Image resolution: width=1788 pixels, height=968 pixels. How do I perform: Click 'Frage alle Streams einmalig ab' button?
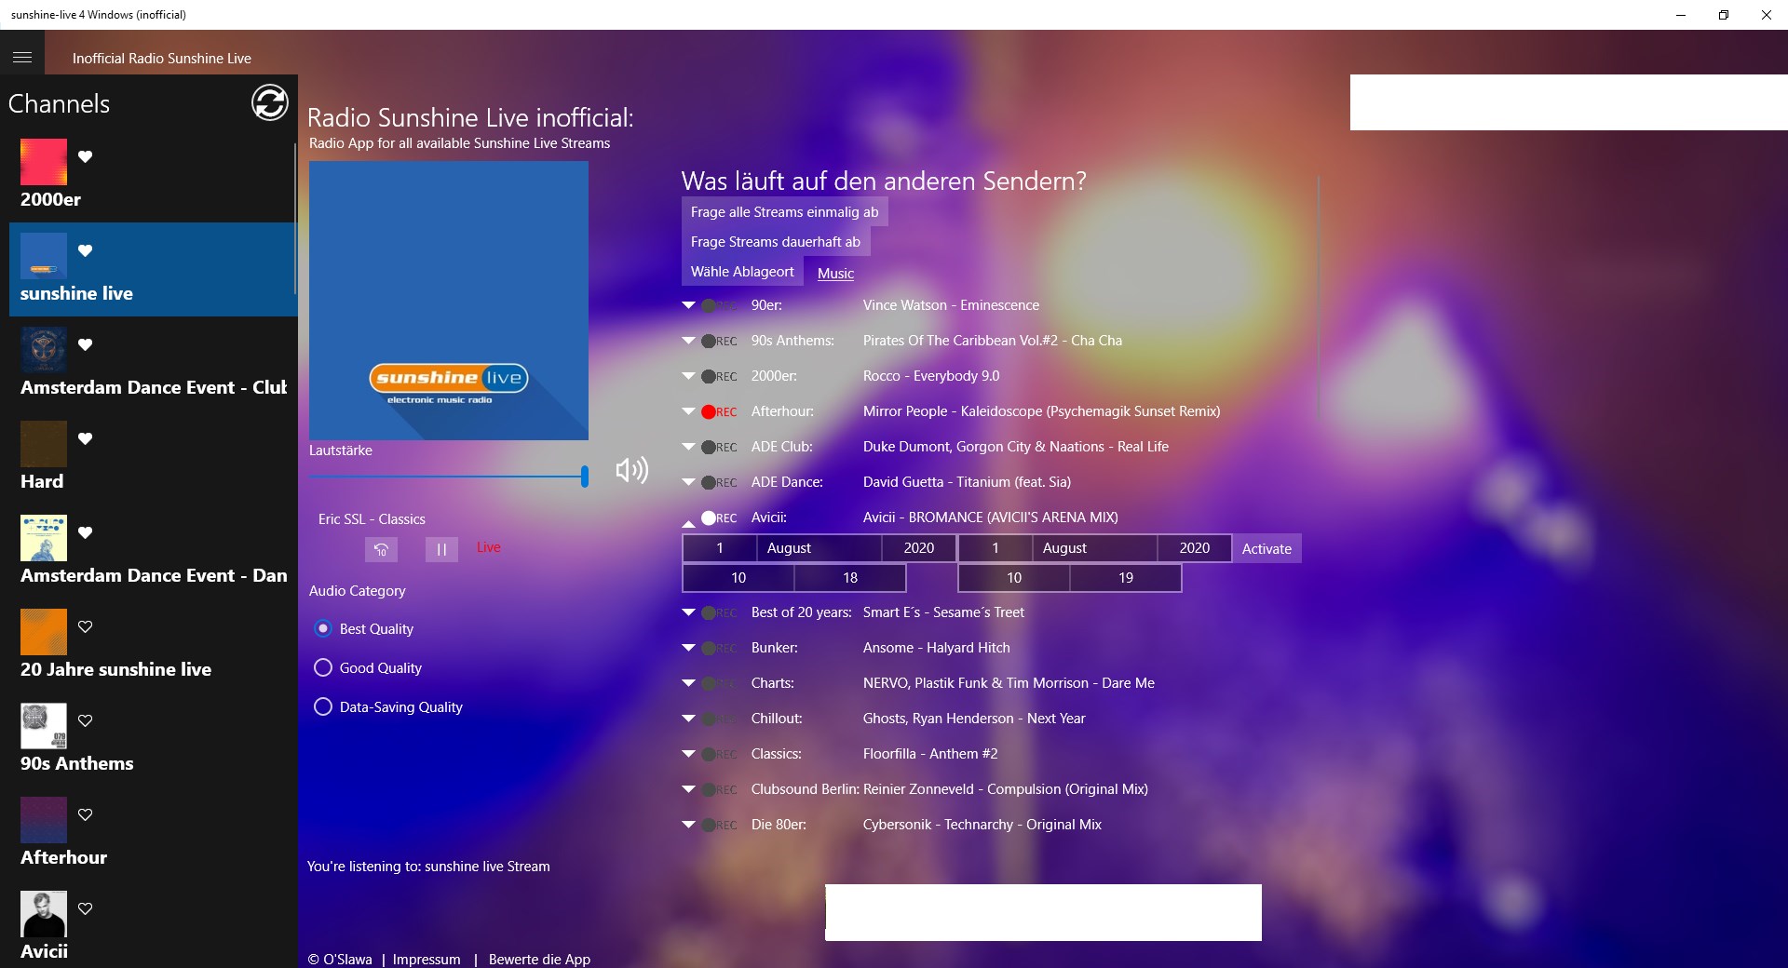coord(784,212)
